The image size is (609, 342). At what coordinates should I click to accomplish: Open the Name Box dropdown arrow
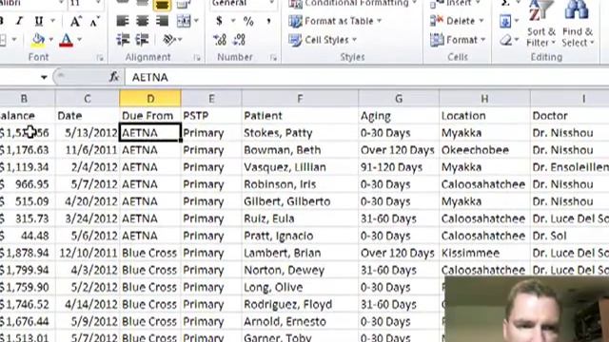44,78
